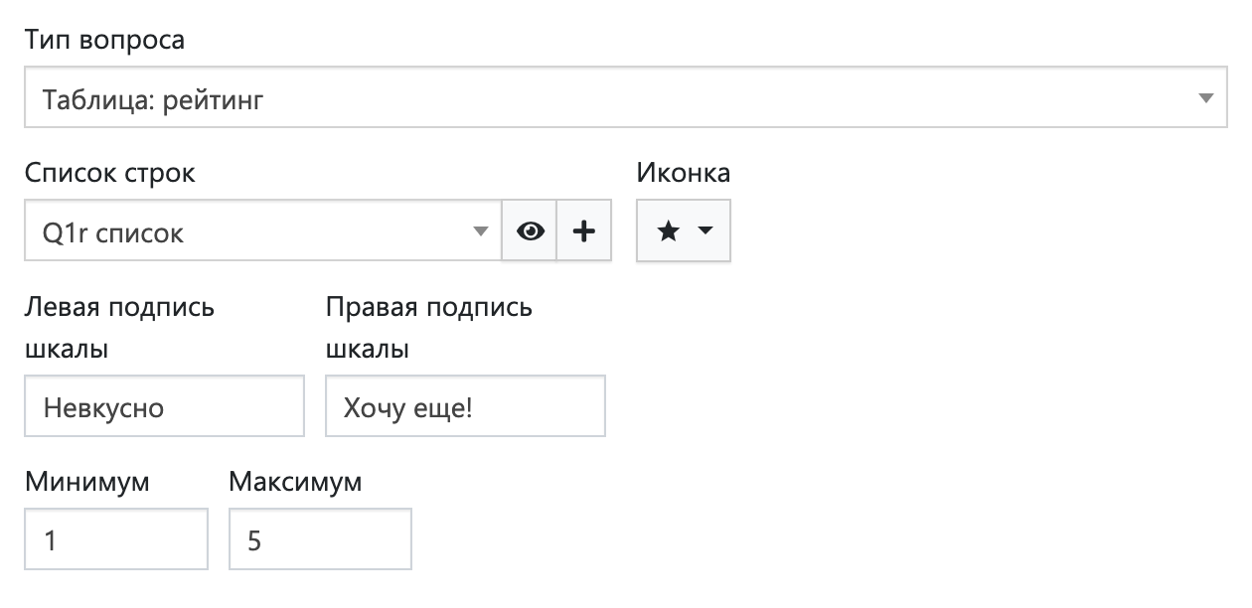Image resolution: width=1252 pixels, height=608 pixels.
Task: Click the Правая подпись шкалы label
Action: tap(428, 328)
